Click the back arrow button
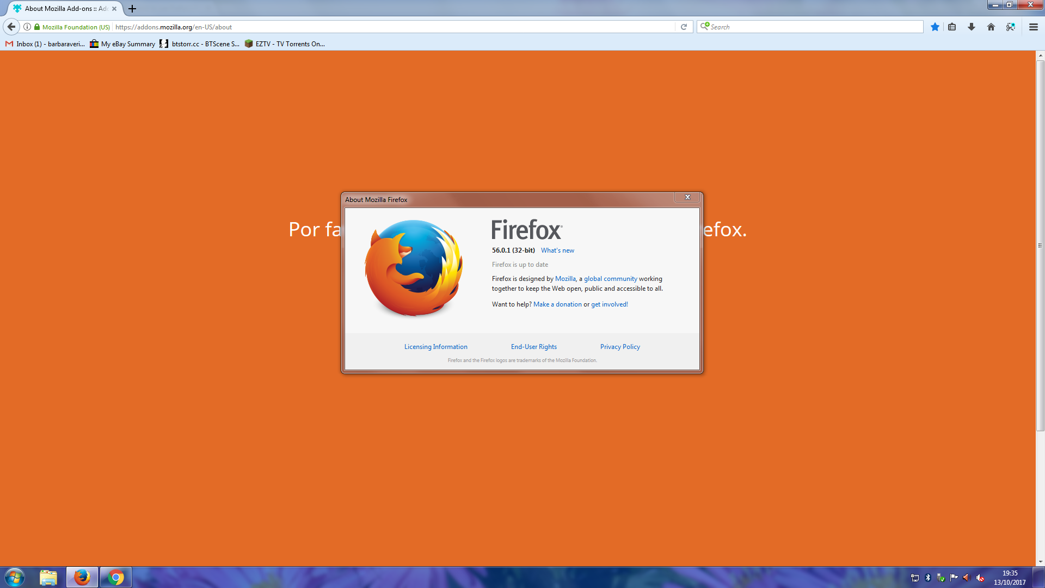The image size is (1045, 588). [11, 27]
